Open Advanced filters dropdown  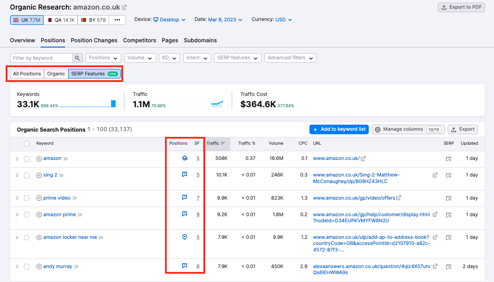click(291, 58)
